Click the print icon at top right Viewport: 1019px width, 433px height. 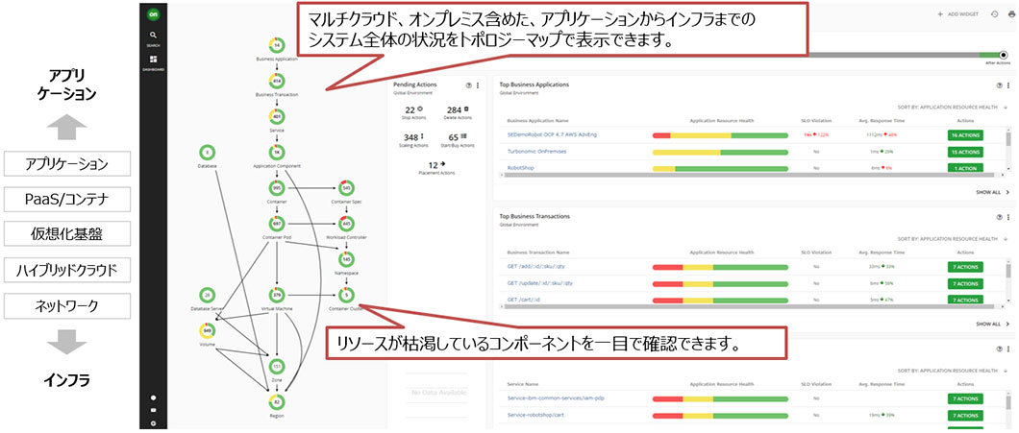(1009, 14)
